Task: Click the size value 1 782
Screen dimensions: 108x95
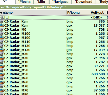Action: (100, 62)
